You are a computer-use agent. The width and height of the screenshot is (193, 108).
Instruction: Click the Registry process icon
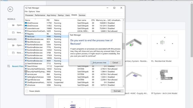click(26, 34)
